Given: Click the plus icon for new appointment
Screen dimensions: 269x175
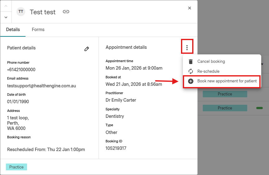Looking at the screenshot, I should click(x=191, y=81).
